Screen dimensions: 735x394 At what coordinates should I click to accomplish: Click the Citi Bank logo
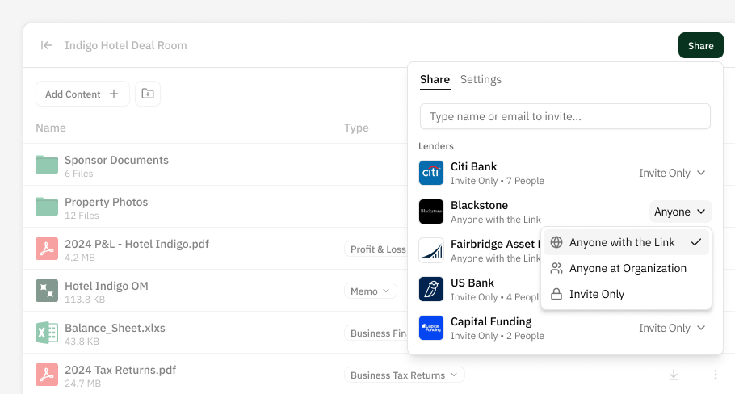tap(431, 173)
